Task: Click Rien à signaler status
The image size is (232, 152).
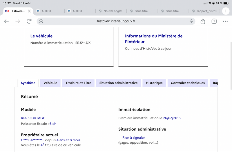Action: pos(134,138)
